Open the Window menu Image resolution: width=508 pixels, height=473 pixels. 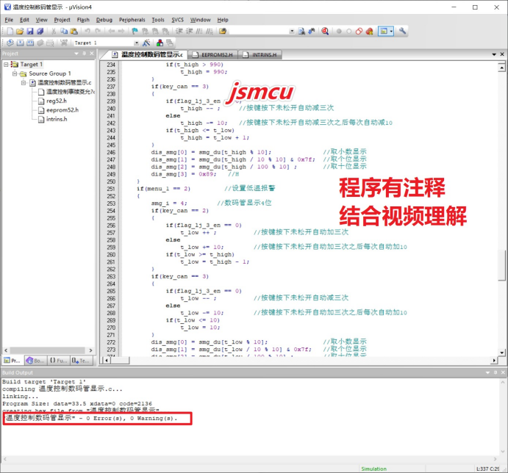coord(200,20)
